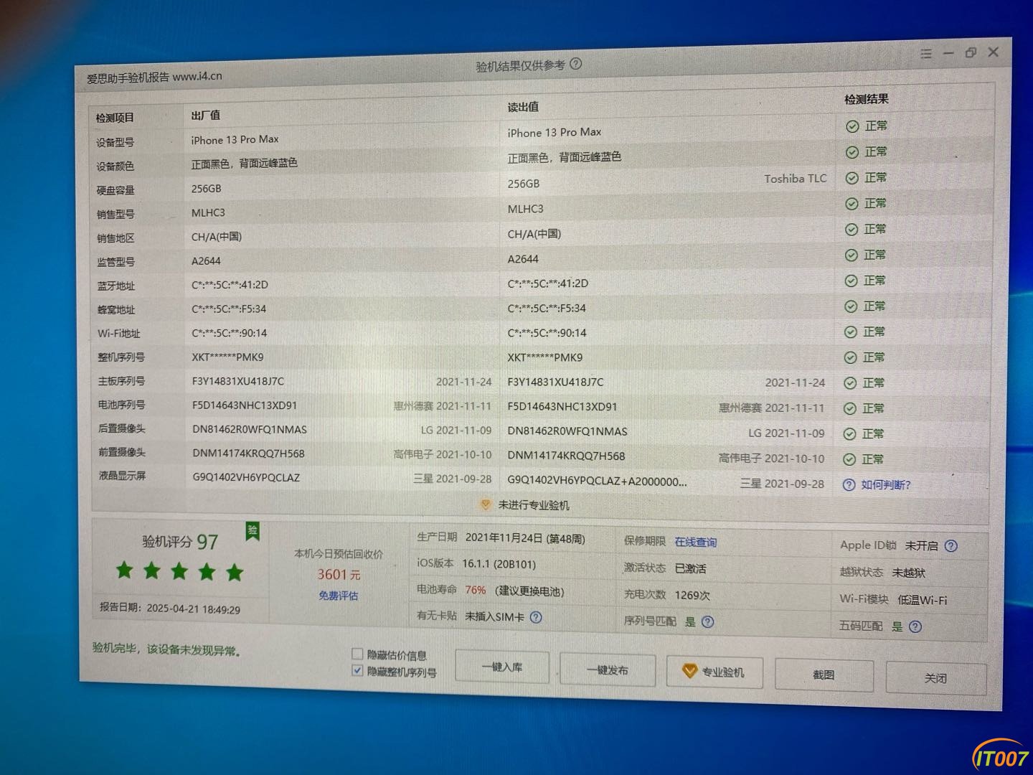Click the shield icon beside 未进行专业验机
The image size is (1033, 775).
click(486, 504)
